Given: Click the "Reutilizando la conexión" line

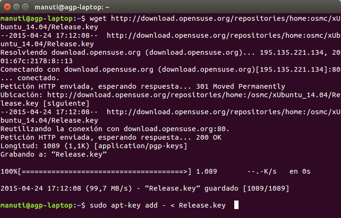Looking at the screenshot, I should click(115, 129).
